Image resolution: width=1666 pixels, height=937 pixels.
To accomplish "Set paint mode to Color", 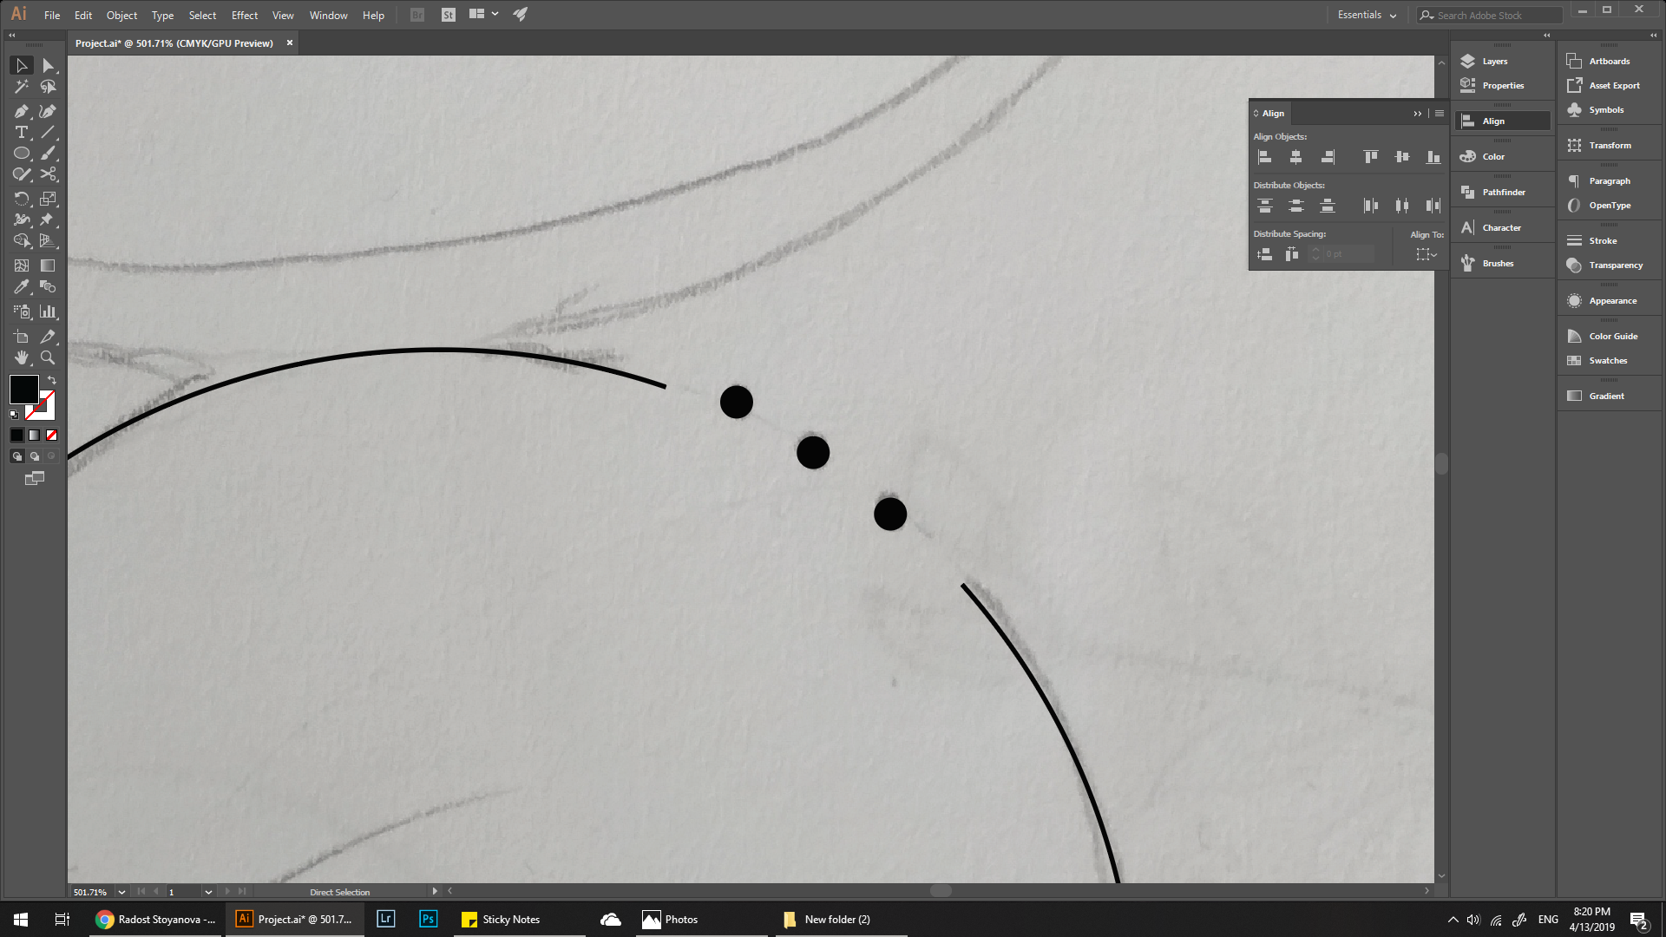I will point(17,436).
